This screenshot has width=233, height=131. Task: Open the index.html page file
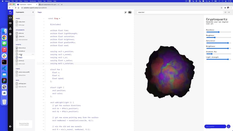(x=21, y=22)
